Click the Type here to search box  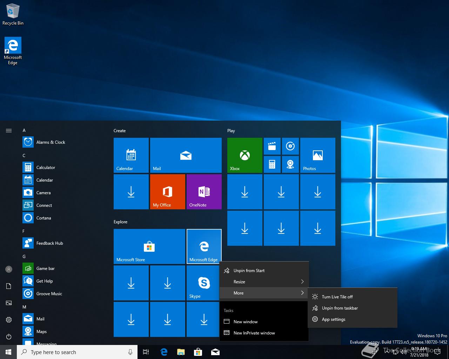coord(74,352)
